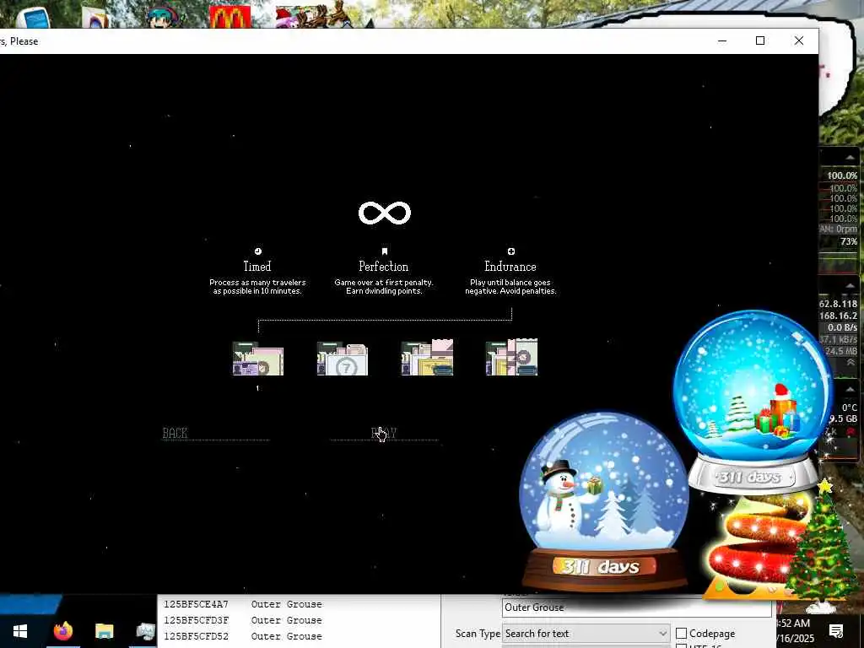Viewport: 864px width, 648px height.
Task: Close the Papers, Please window
Action: pyautogui.click(x=798, y=40)
